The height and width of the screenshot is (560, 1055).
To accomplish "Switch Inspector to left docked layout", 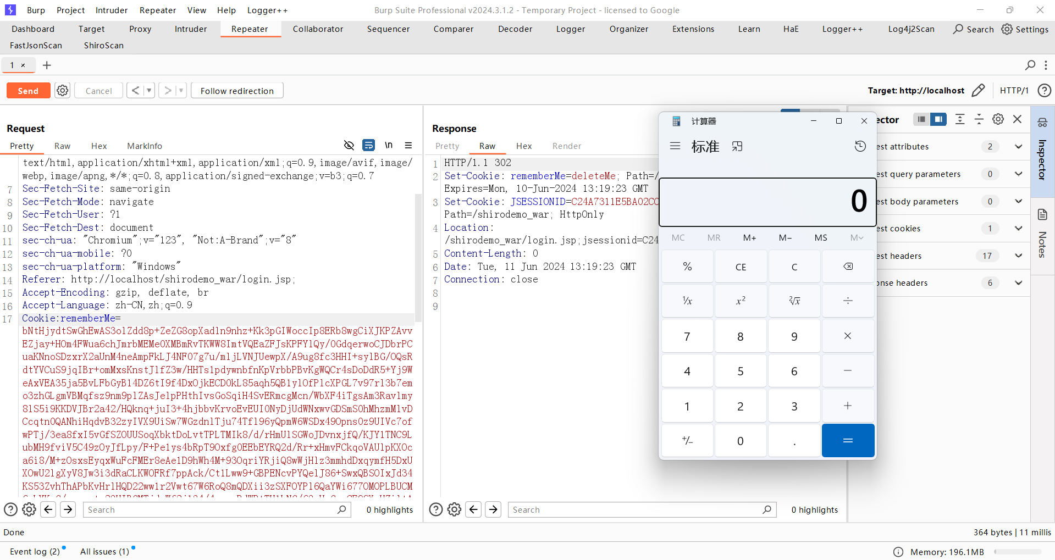I will 921,119.
